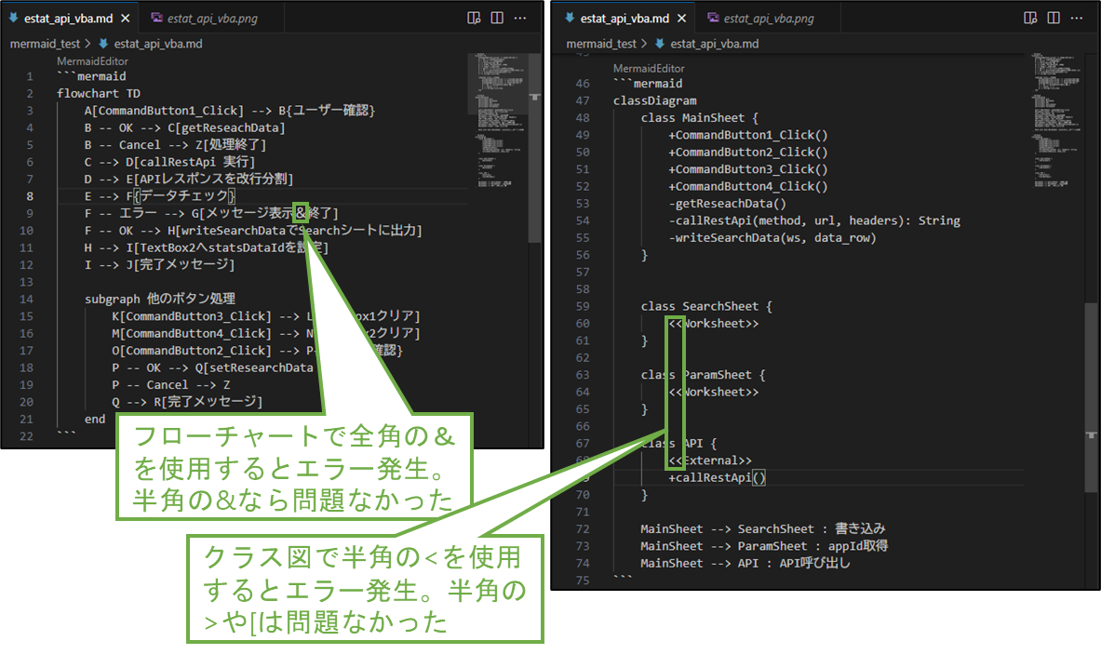Click 'B -- OK --> C[getReseachData]' line
Image resolution: width=1101 pixels, height=654 pixels.
(x=184, y=127)
